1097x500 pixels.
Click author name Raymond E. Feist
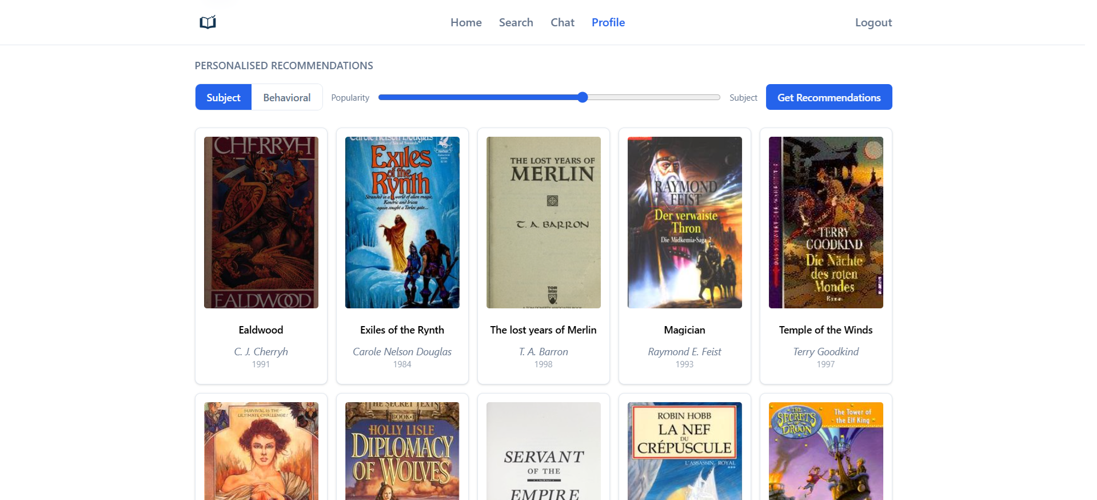tap(685, 352)
